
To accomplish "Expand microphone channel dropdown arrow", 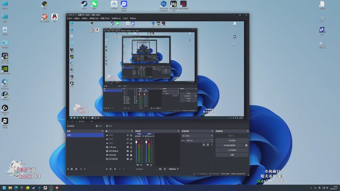I will 153,136.
